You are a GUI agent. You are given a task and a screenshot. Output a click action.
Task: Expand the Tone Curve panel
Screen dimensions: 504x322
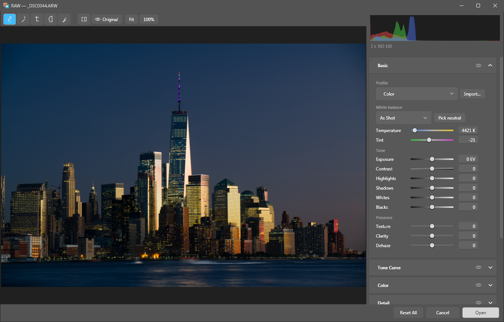click(490, 267)
